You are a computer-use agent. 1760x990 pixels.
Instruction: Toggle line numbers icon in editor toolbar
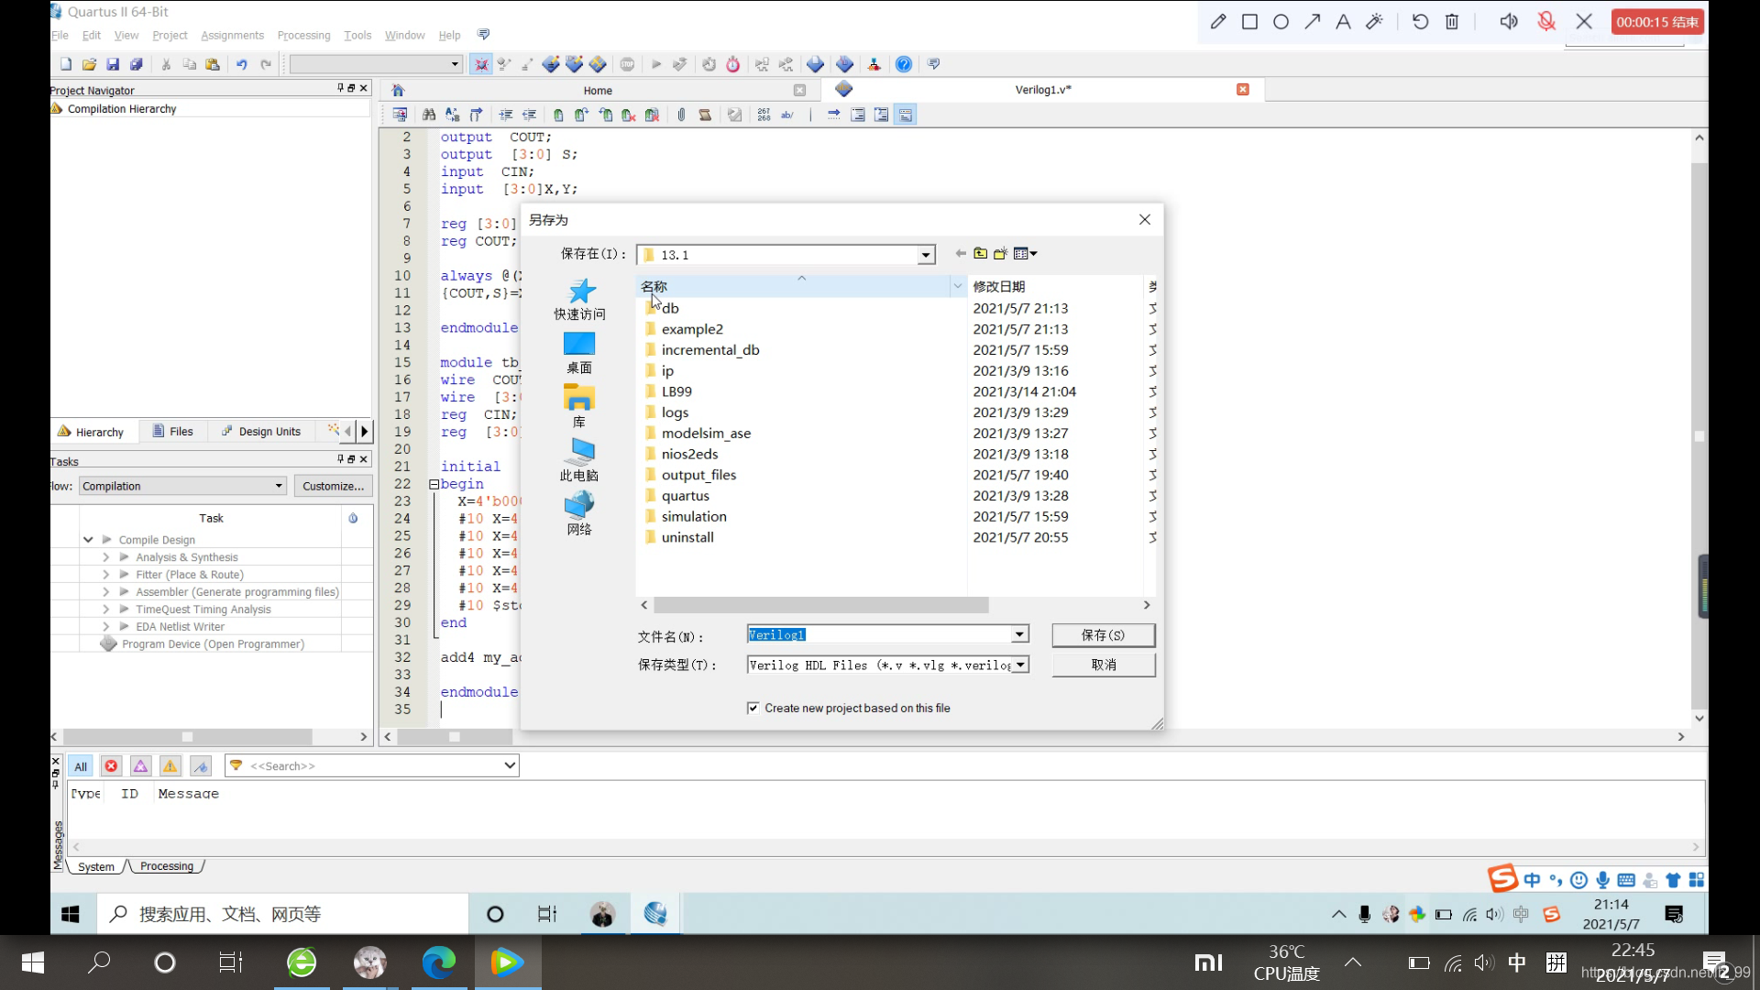(764, 115)
